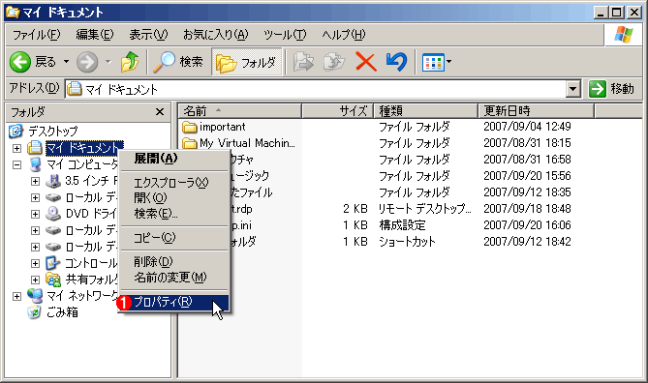Click the green Go (移動) button
Image resolution: width=648 pixels, height=383 pixels.
pos(611,89)
